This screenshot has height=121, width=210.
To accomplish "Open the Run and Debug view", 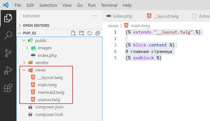I will click(8, 71).
